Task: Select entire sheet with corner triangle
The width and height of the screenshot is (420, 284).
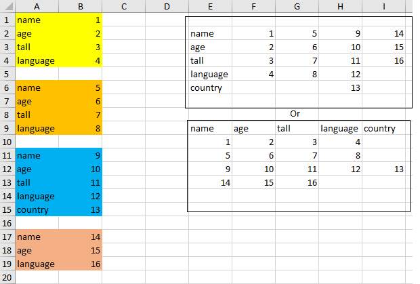Action: 7,7
